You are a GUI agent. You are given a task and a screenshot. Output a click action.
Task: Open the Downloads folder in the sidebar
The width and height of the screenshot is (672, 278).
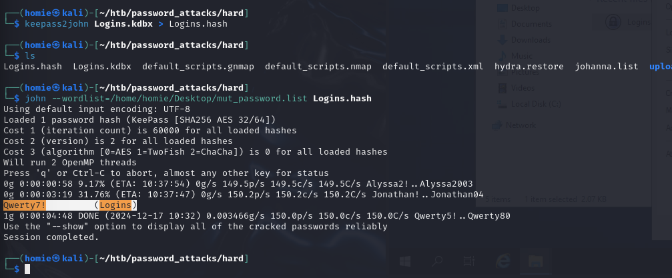pos(530,40)
